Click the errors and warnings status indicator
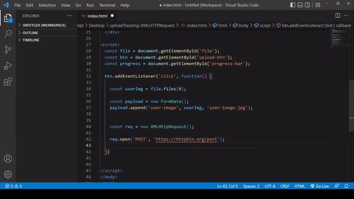Image resolution: width=354 pixels, height=199 pixels. 13,186
